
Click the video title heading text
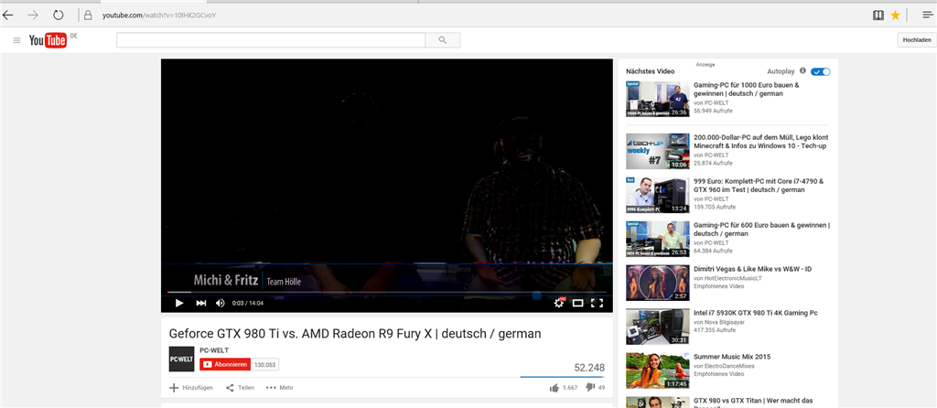coord(355,333)
